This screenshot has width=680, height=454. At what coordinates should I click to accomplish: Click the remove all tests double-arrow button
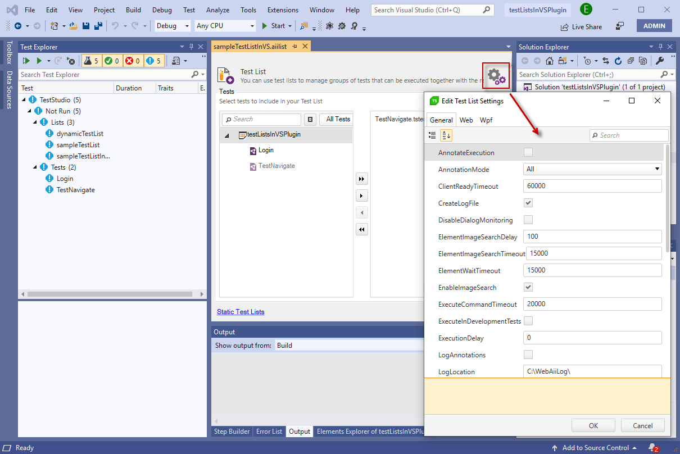pos(362,229)
